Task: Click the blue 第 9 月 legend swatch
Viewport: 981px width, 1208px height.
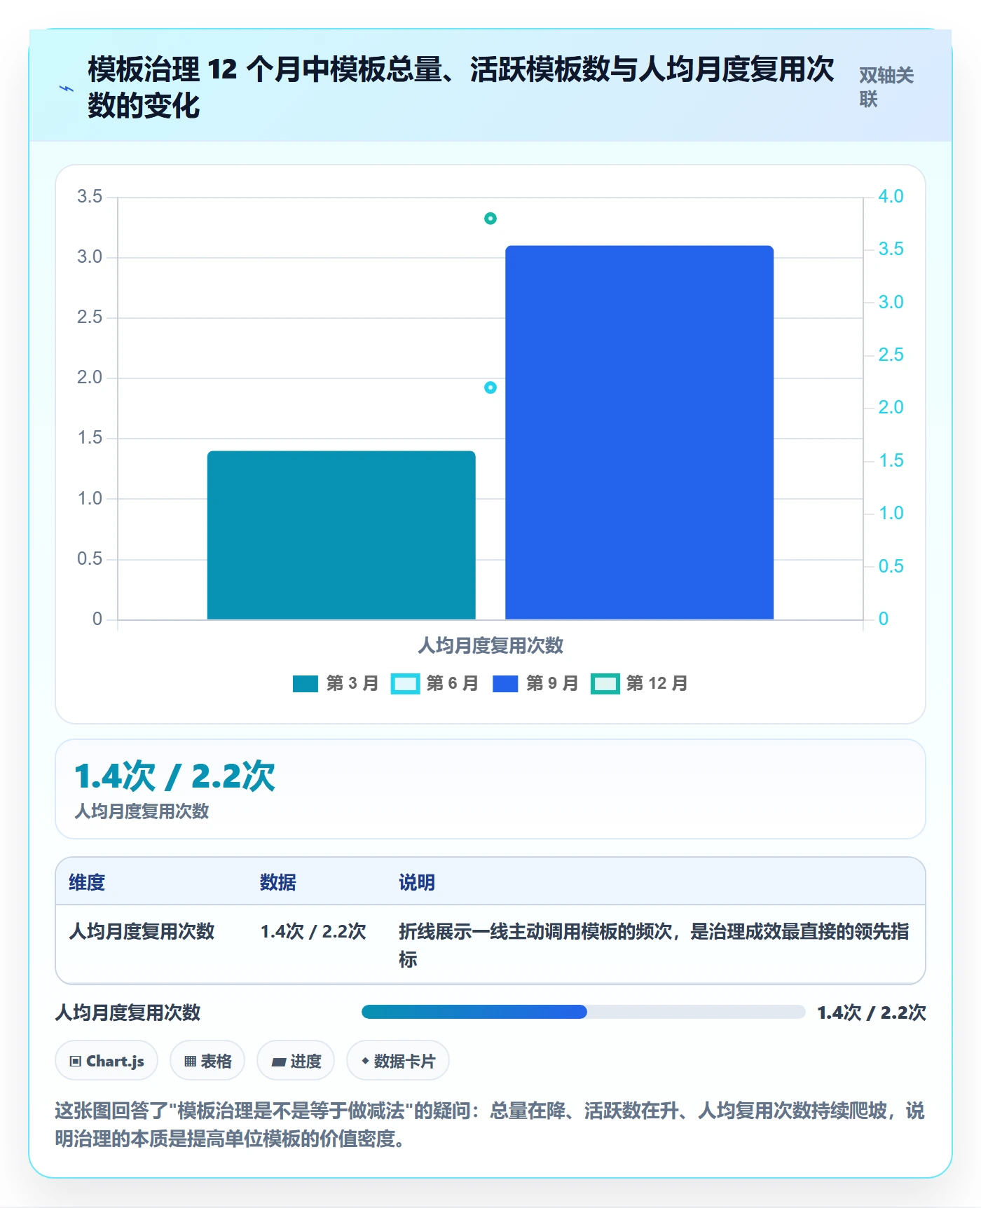Action: 505,683
